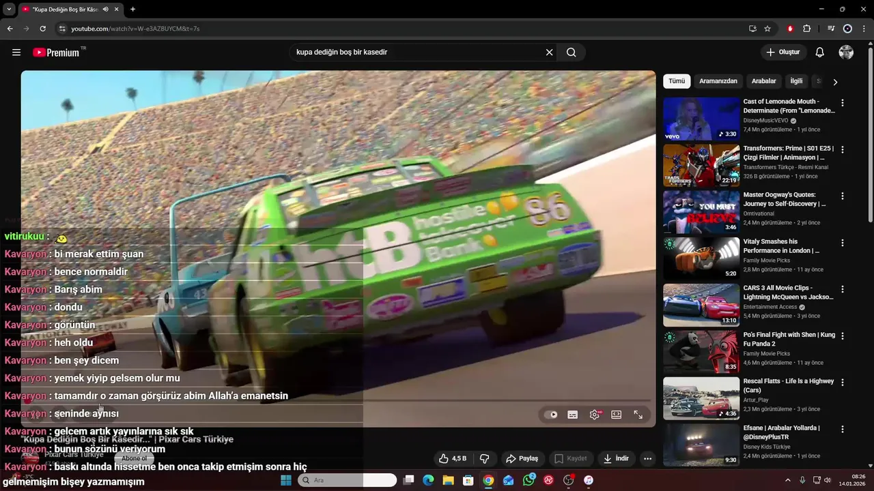
Task: Enter fullscreen mode in the player
Action: 638,415
